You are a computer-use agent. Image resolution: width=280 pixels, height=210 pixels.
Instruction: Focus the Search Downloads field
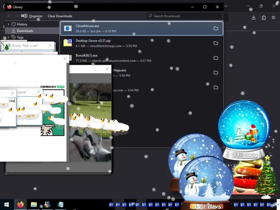(x=185, y=16)
